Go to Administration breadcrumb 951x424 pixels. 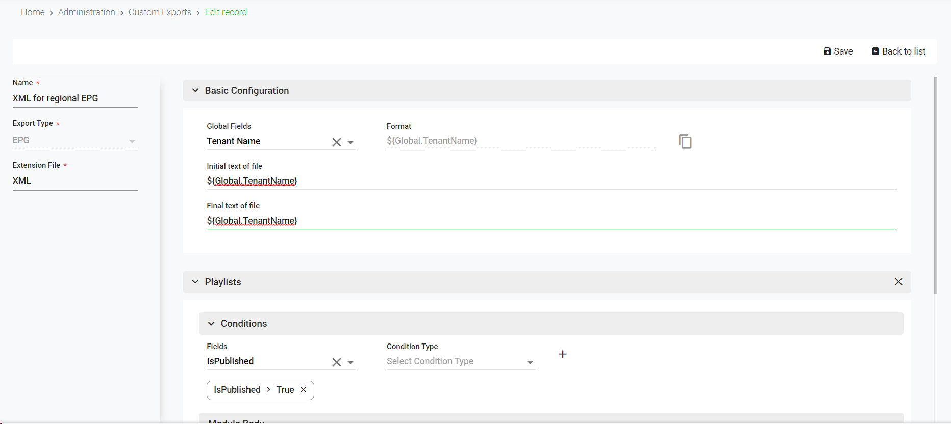(87, 12)
